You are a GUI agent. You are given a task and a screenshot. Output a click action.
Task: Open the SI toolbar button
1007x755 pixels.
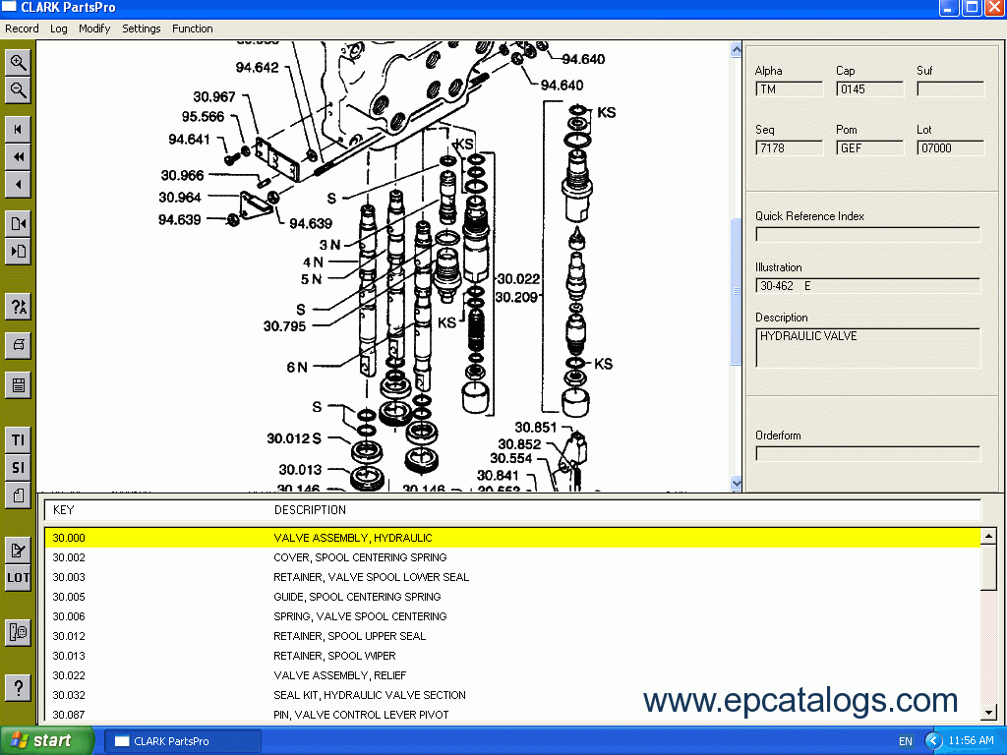18,468
